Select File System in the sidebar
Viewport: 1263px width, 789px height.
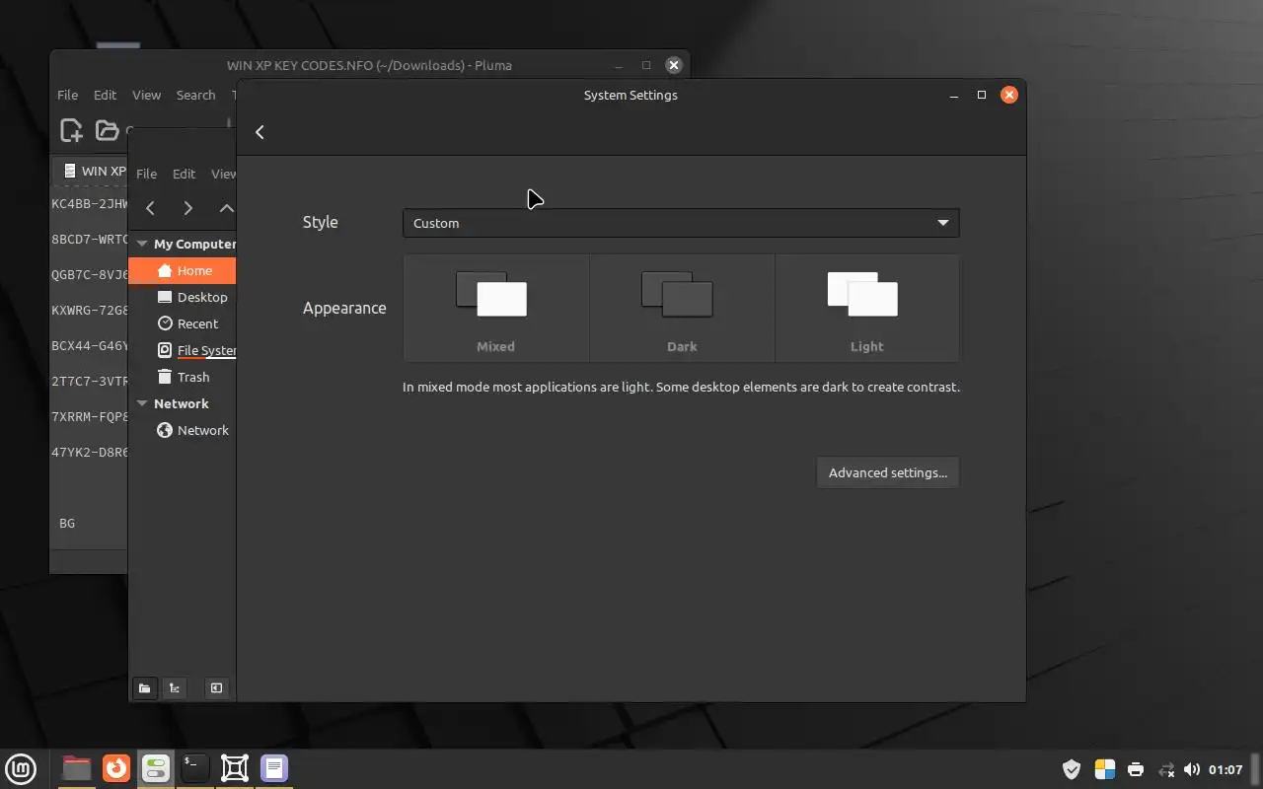pos(183,350)
